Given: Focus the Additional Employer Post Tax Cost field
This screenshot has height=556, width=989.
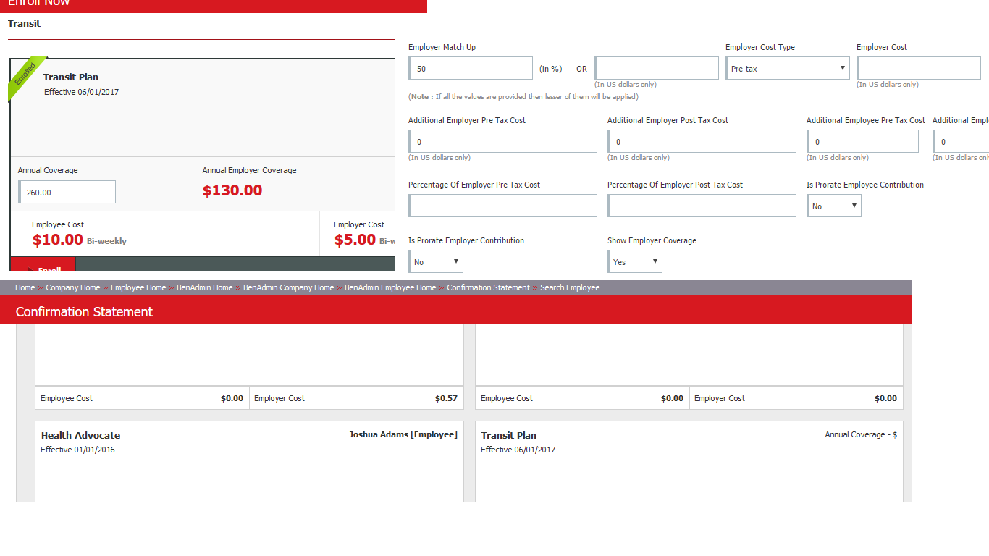Looking at the screenshot, I should [x=702, y=142].
